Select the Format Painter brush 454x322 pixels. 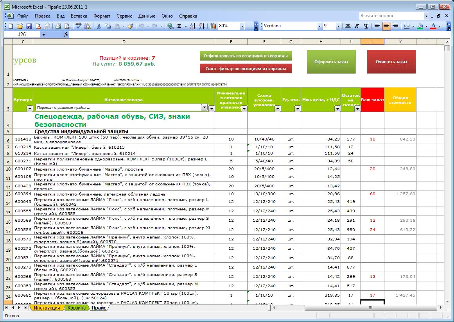click(x=131, y=26)
